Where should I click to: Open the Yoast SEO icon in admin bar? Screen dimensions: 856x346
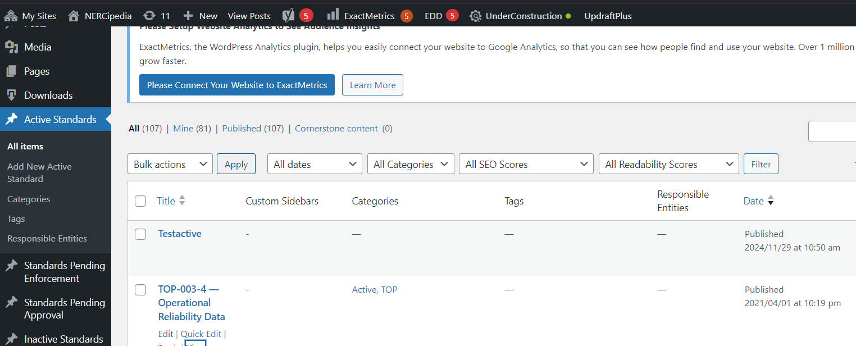point(288,16)
